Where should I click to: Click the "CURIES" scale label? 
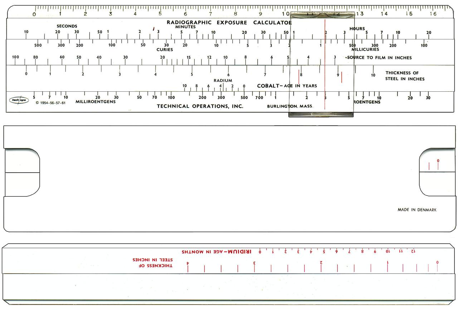point(165,50)
